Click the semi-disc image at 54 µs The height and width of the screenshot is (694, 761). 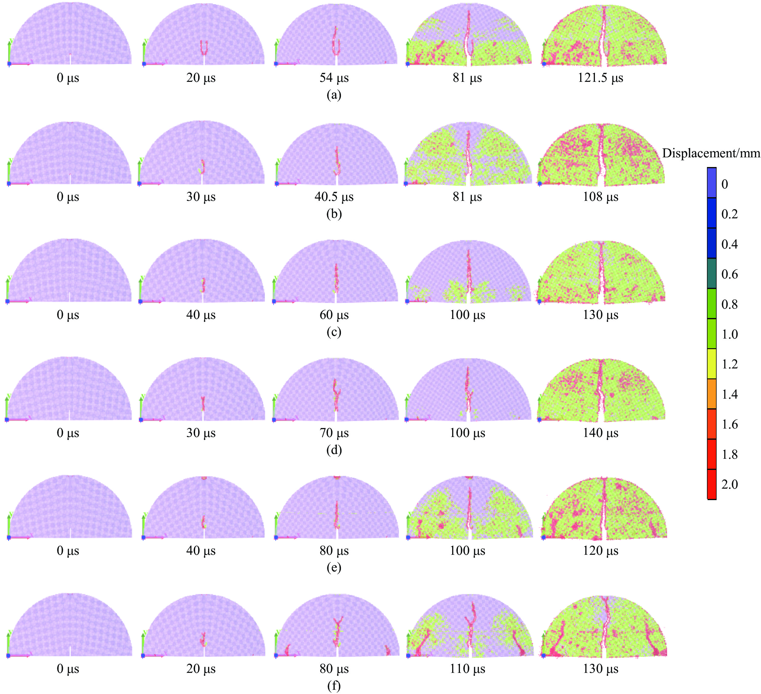pos(336,34)
